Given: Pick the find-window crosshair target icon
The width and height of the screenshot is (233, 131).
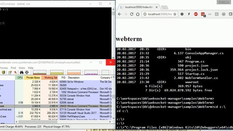Looking at the screenshot, I should (x=27, y=72).
